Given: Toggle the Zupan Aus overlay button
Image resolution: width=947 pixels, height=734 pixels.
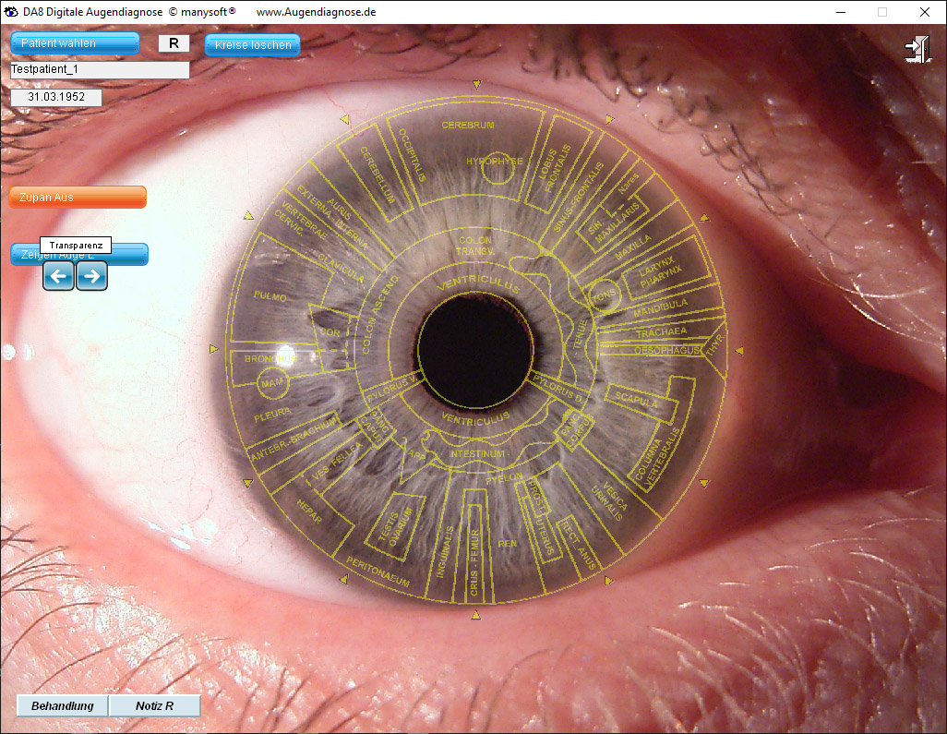Looking at the screenshot, I should pos(78,198).
